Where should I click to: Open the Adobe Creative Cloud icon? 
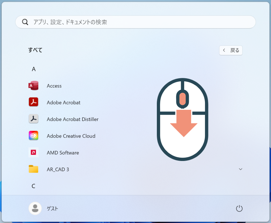point(33,136)
